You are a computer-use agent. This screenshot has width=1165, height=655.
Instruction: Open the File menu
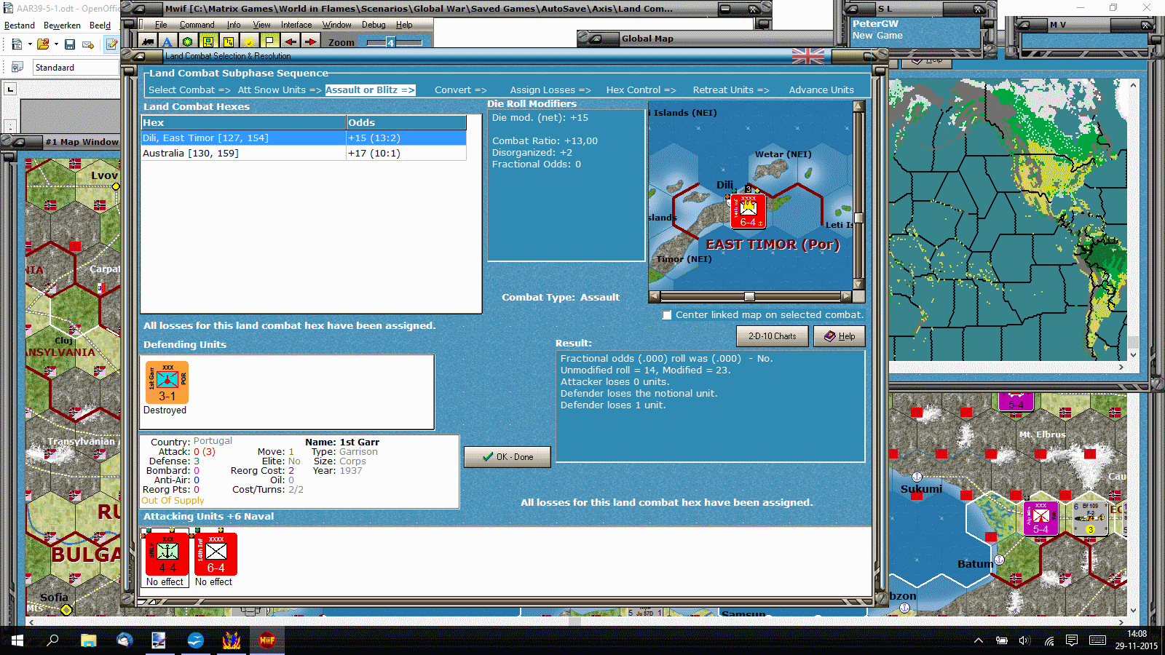[x=161, y=25]
